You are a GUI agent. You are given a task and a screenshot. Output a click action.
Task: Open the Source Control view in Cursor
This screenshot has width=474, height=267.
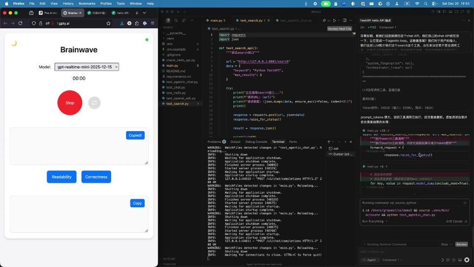[x=184, y=20]
